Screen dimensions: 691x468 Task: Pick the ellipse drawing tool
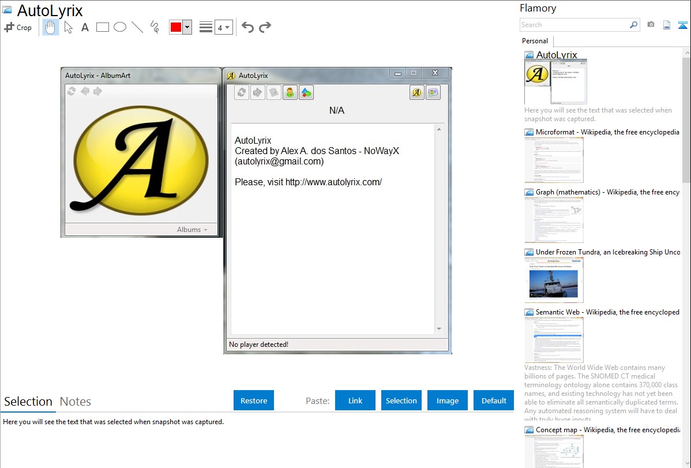[x=120, y=27]
